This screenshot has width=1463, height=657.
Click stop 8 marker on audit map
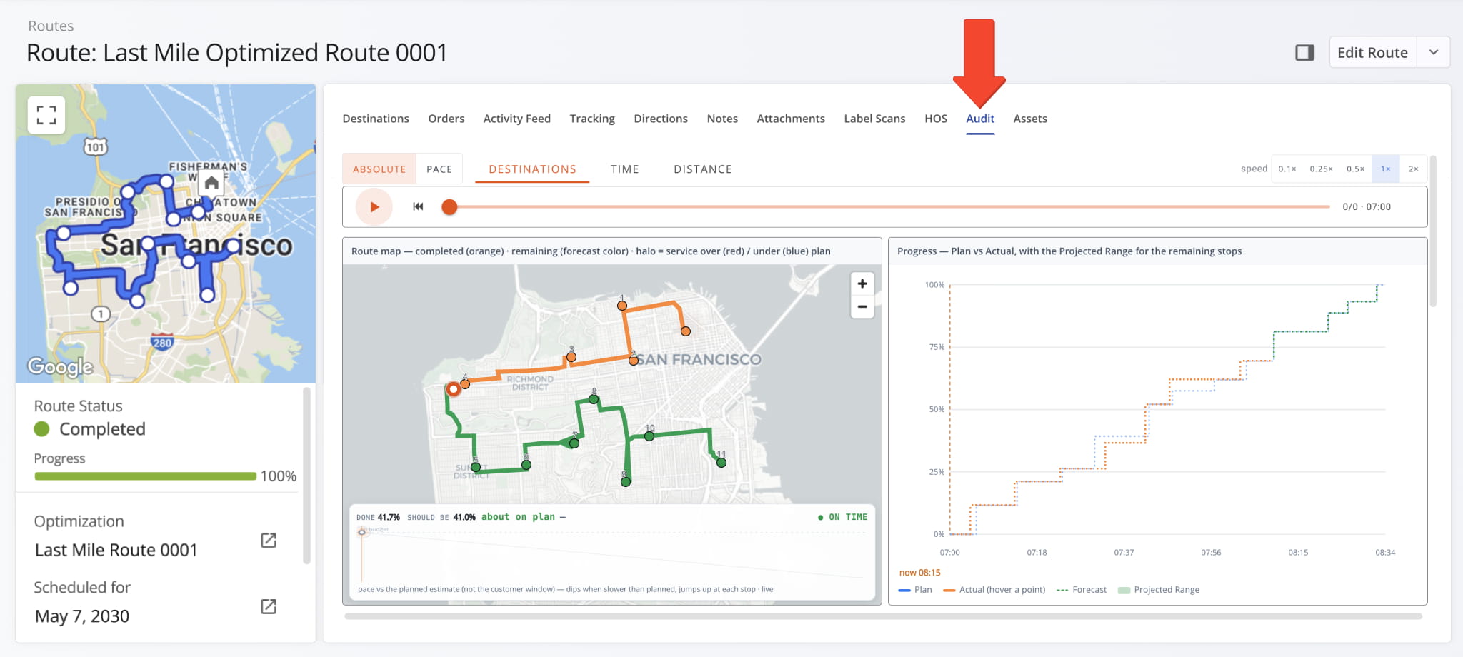pyautogui.click(x=594, y=398)
